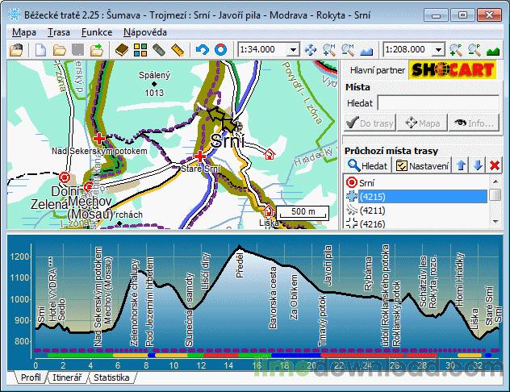Click the red cross marker near Staré Srní
The width and height of the screenshot is (510, 392).
coord(199,156)
